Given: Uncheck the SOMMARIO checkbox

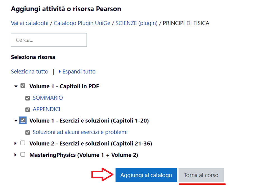Looking at the screenshot, I should tap(27, 98).
